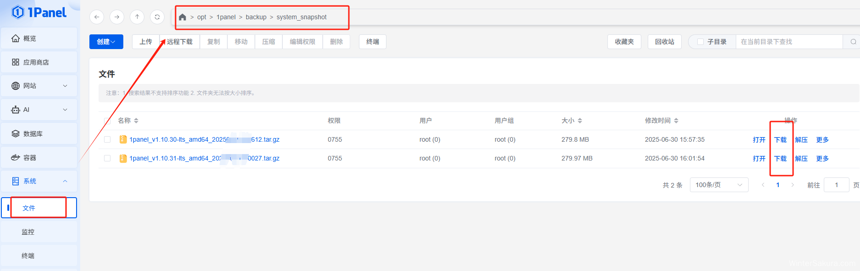Open file name 1panel_v1.10.30-lts tar.gz
Screen dimensions: 860x271
204,139
